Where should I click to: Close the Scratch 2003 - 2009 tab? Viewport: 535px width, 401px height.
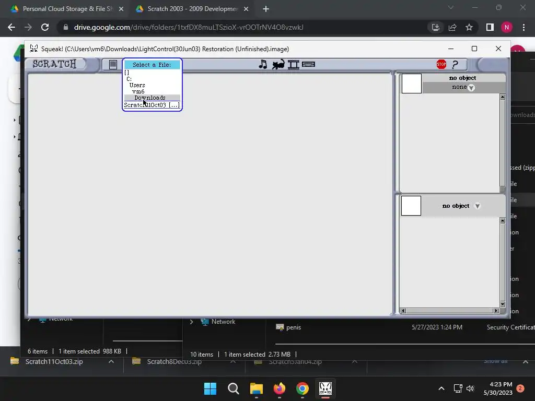[246, 9]
